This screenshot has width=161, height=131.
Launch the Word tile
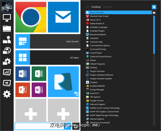[x=23, y=73]
